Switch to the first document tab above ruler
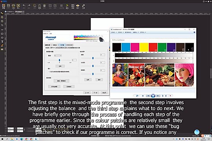The width and height of the screenshot is (212, 141). [x=10, y=12]
